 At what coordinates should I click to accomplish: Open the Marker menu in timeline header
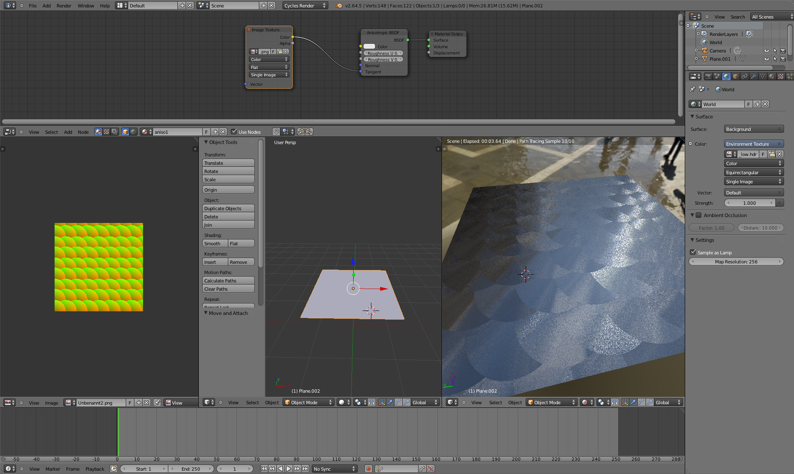(x=53, y=469)
